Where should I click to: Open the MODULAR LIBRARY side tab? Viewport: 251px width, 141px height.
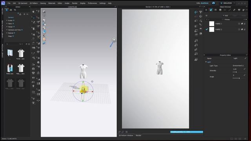tap(2, 51)
